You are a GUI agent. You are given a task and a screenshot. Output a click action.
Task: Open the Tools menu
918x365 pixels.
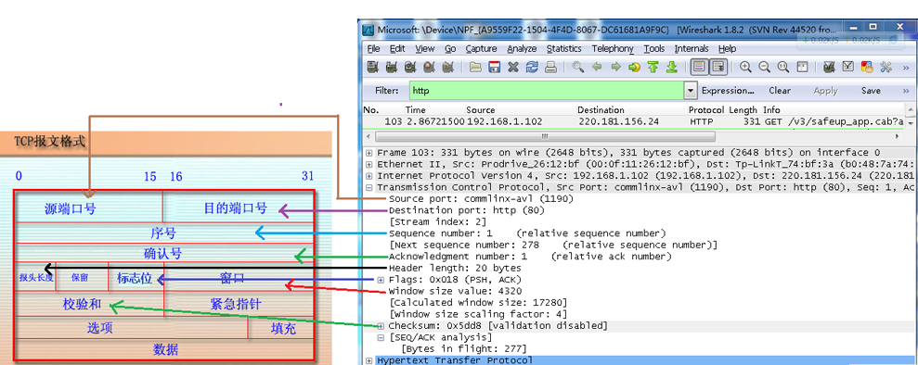point(654,48)
